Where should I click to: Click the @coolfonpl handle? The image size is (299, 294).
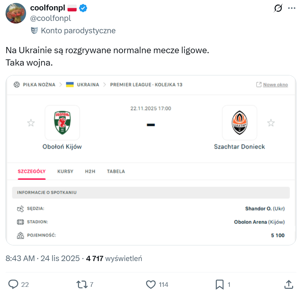coord(51,19)
